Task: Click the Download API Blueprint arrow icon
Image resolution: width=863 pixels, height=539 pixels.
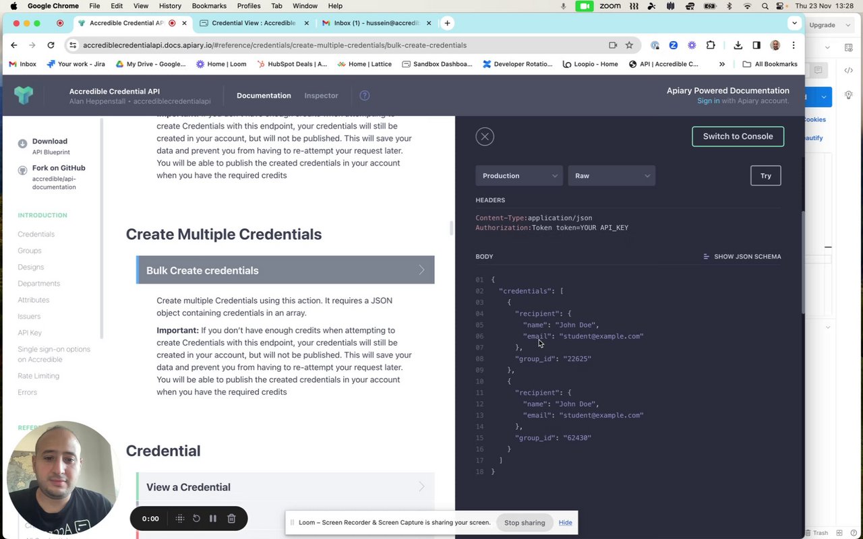Action: tap(22, 143)
